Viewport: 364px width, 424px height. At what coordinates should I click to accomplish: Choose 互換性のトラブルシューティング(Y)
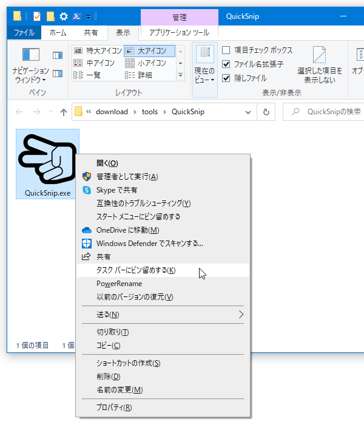click(163, 203)
